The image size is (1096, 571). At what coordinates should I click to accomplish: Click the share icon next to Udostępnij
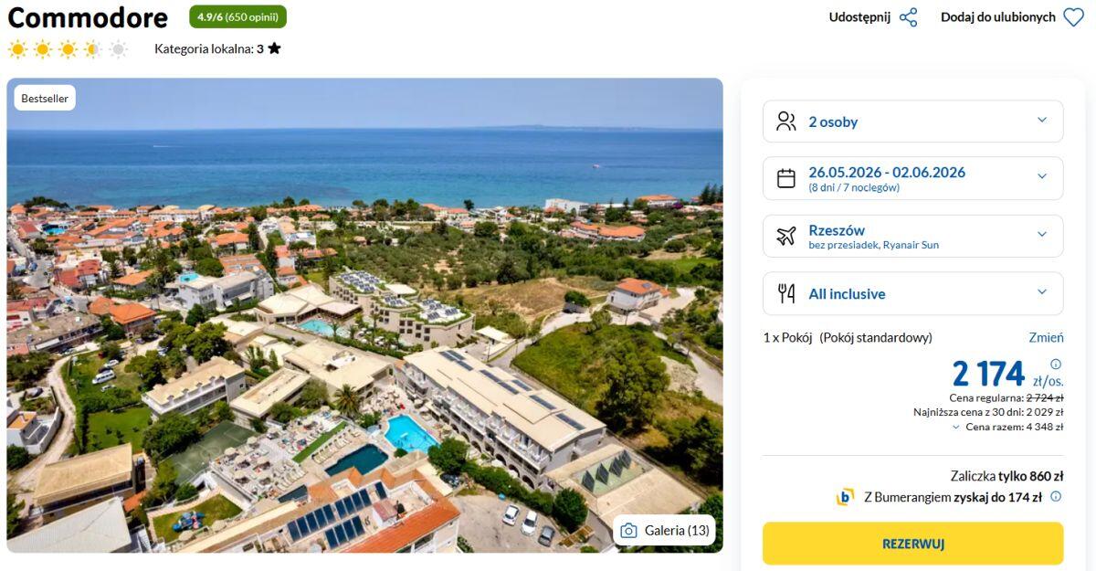[908, 17]
